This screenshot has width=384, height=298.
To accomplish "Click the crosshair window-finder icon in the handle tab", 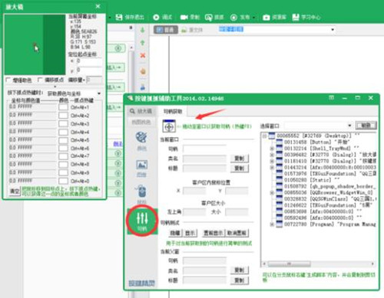I will pyautogui.click(x=169, y=126).
